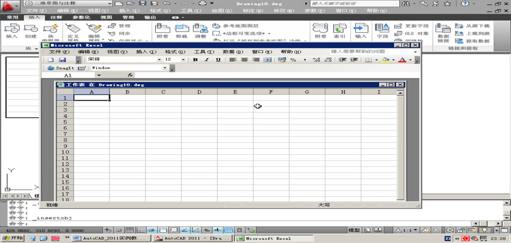Screen dimensions: 511x243
Task: Switch to the 参数化 ribbon tab
Action: point(81,17)
